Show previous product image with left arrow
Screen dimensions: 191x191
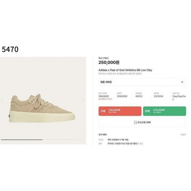[2, 101]
